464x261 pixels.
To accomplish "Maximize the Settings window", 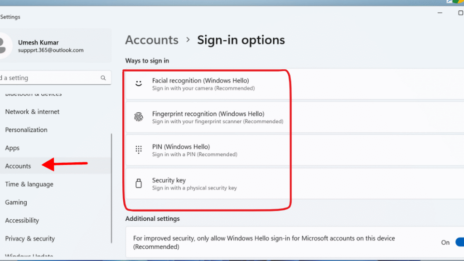I will coord(460,13).
